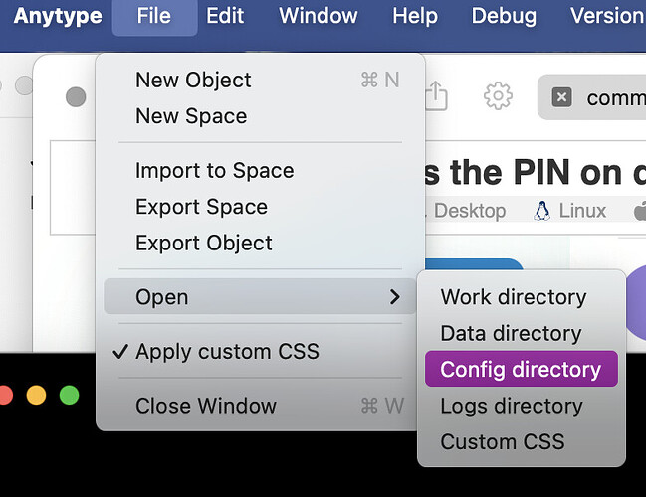Open the Edit menu
Screen dimensions: 646x497
225,16
